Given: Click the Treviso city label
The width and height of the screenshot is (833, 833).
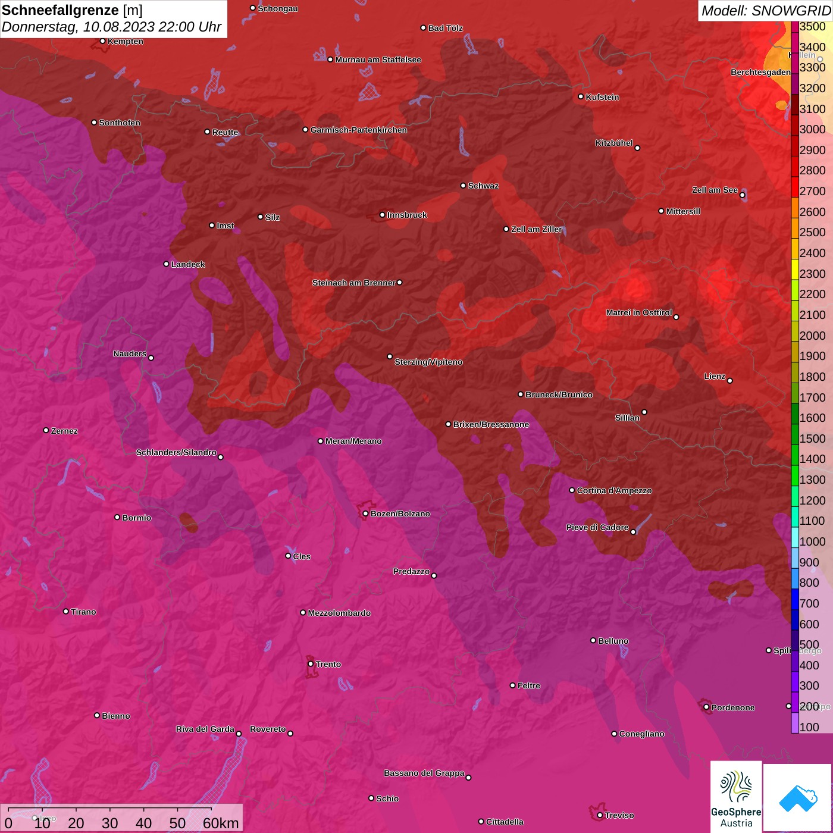Looking at the screenshot, I should point(619,815).
